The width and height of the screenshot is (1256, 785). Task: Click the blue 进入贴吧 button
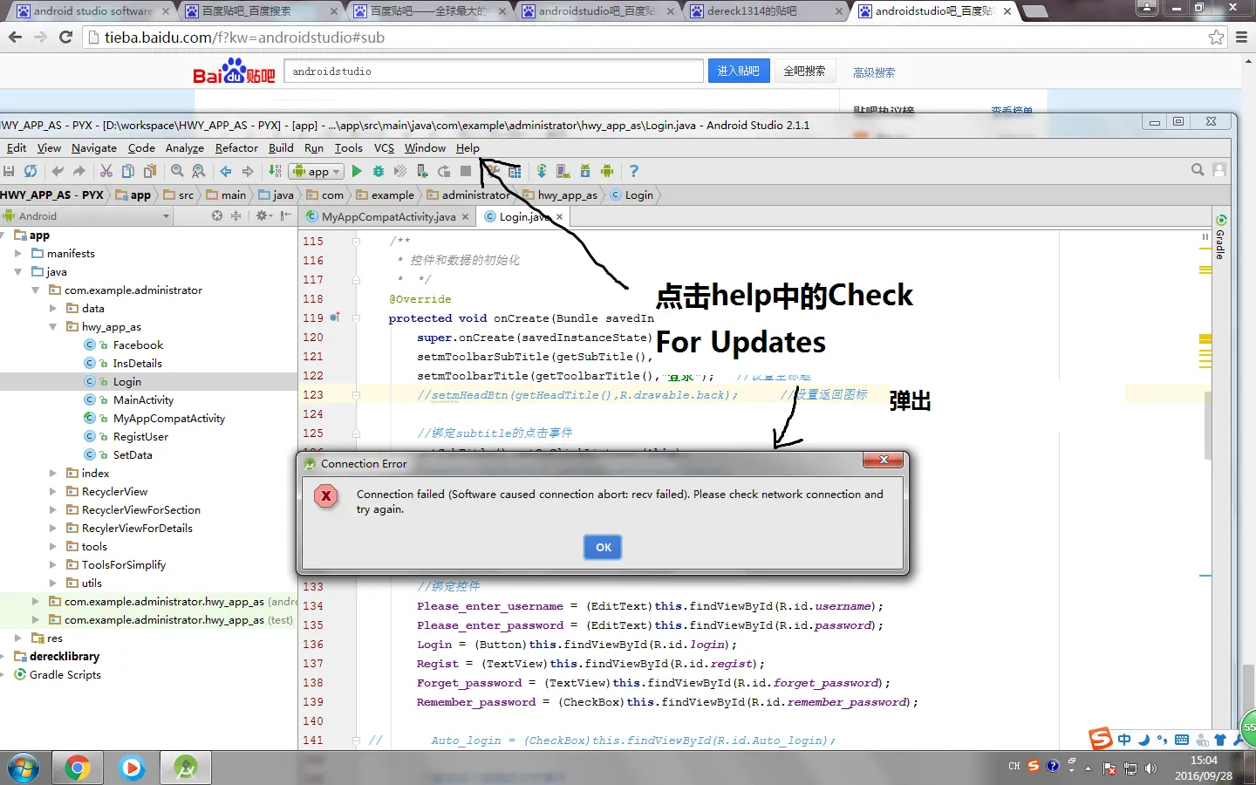coord(739,71)
